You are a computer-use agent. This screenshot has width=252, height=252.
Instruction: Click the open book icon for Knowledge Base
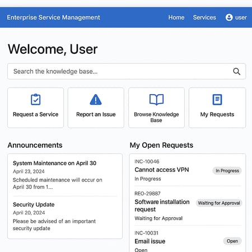point(156,100)
